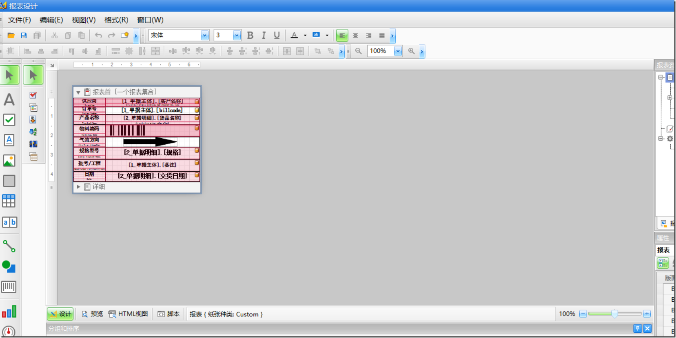This screenshot has height=338, width=676.
Task: Click the zoom slider thumb in status bar
Action: click(614, 314)
